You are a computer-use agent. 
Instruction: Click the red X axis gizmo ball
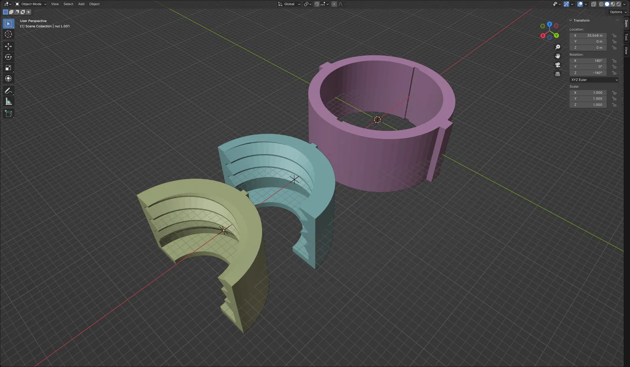point(543,36)
